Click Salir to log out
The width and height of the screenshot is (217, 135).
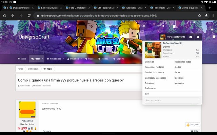[147, 93]
